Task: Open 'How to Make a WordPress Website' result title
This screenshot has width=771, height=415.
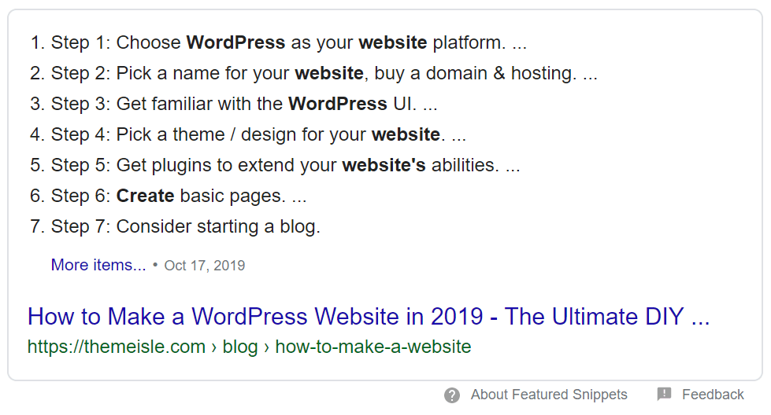Action: click(x=369, y=317)
